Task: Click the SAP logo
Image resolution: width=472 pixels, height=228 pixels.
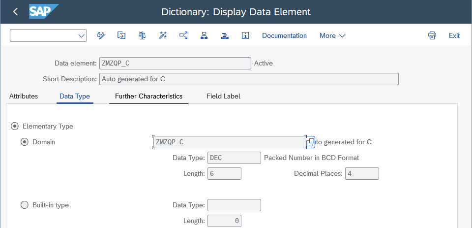Action: (44, 12)
